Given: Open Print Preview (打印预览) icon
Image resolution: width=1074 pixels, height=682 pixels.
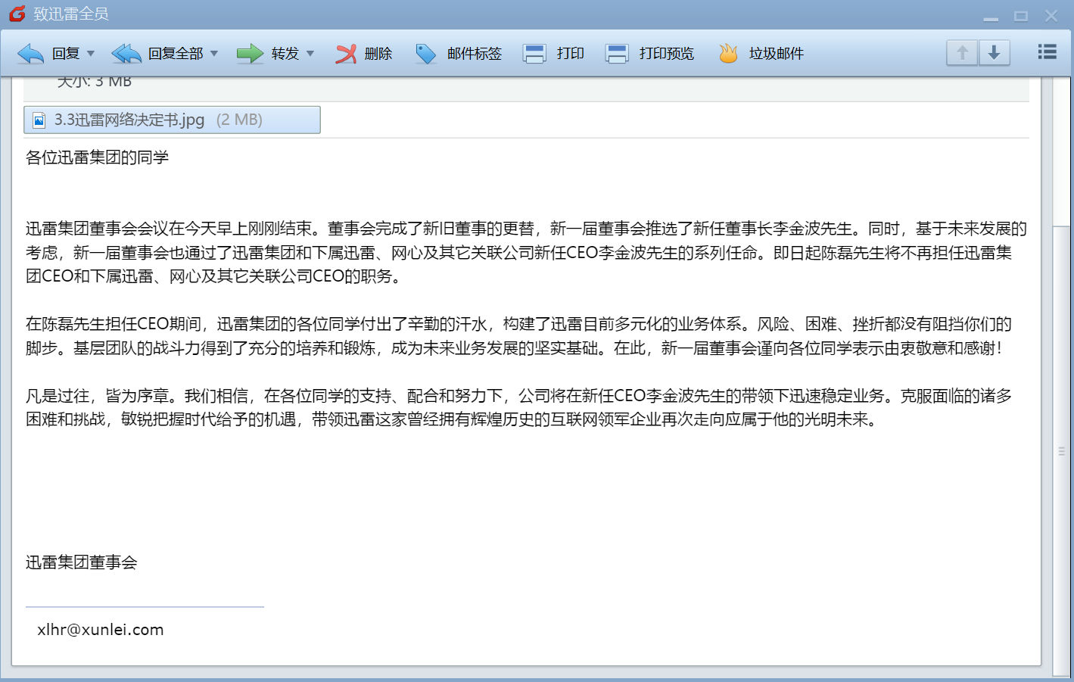Looking at the screenshot, I should coord(617,54).
